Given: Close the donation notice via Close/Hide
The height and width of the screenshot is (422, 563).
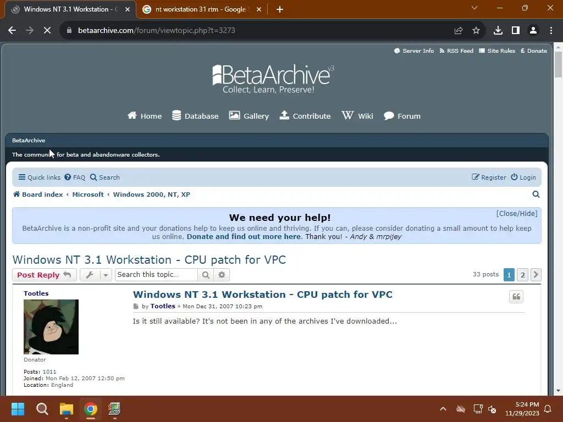Looking at the screenshot, I should 517,214.
